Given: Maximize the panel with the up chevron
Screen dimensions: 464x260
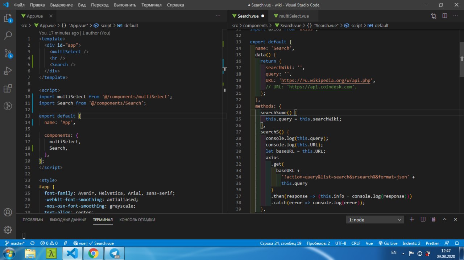Looking at the screenshot, I should coord(444,219).
